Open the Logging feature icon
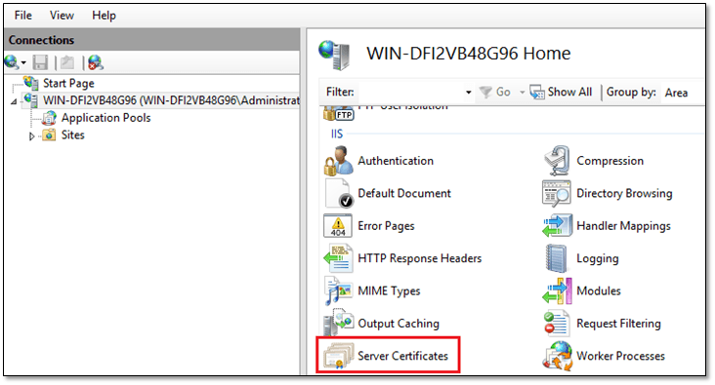The width and height of the screenshot is (715, 385). click(x=556, y=258)
